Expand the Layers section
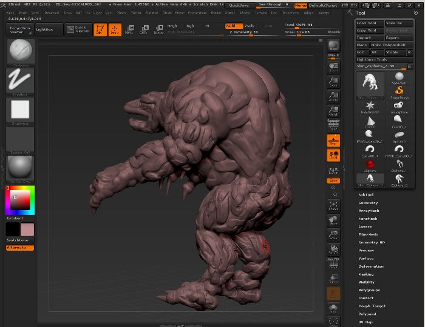Viewport: 425px width, 327px height. coord(365,226)
